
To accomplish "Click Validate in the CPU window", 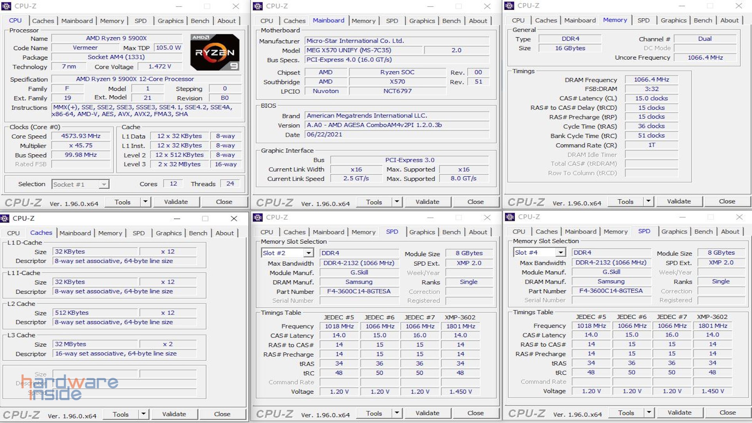I will [x=176, y=202].
